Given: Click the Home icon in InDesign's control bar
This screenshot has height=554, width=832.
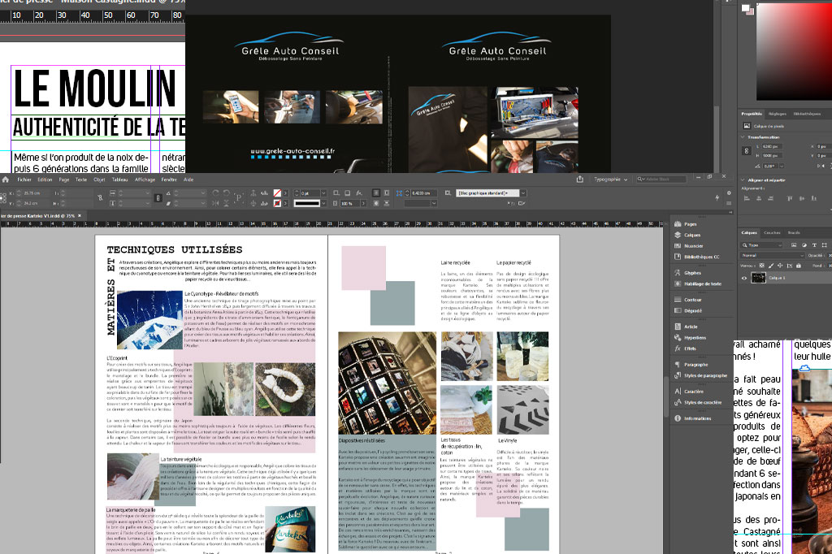Looking at the screenshot, I should coord(6,180).
